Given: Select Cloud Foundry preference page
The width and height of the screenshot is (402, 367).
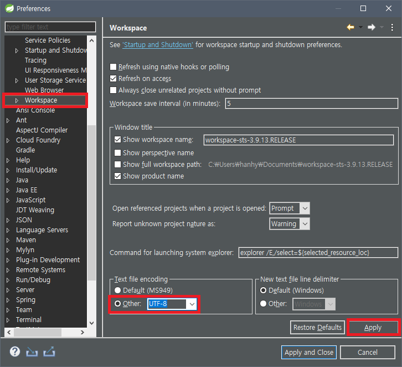Looking at the screenshot, I should coord(38,140).
